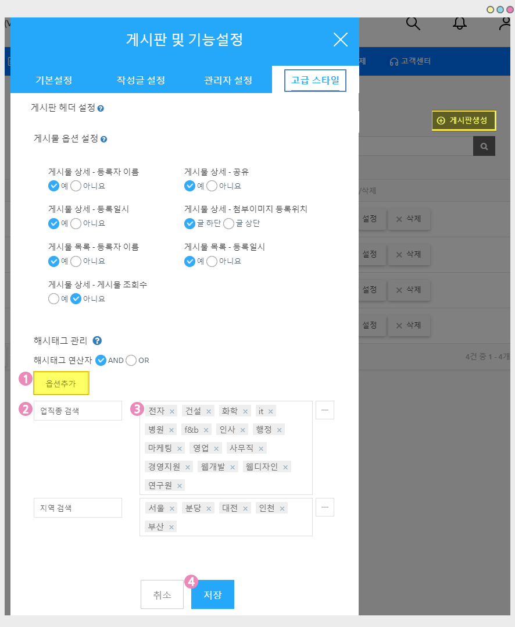515x627 pixels.
Task: Click the 저장 button
Action: [x=213, y=594]
